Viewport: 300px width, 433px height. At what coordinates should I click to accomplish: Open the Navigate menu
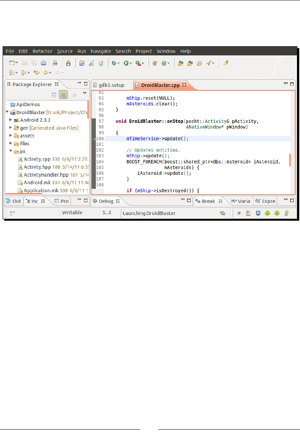point(101,51)
